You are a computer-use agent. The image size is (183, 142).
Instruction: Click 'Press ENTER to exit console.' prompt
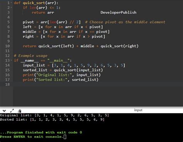pos(32,137)
